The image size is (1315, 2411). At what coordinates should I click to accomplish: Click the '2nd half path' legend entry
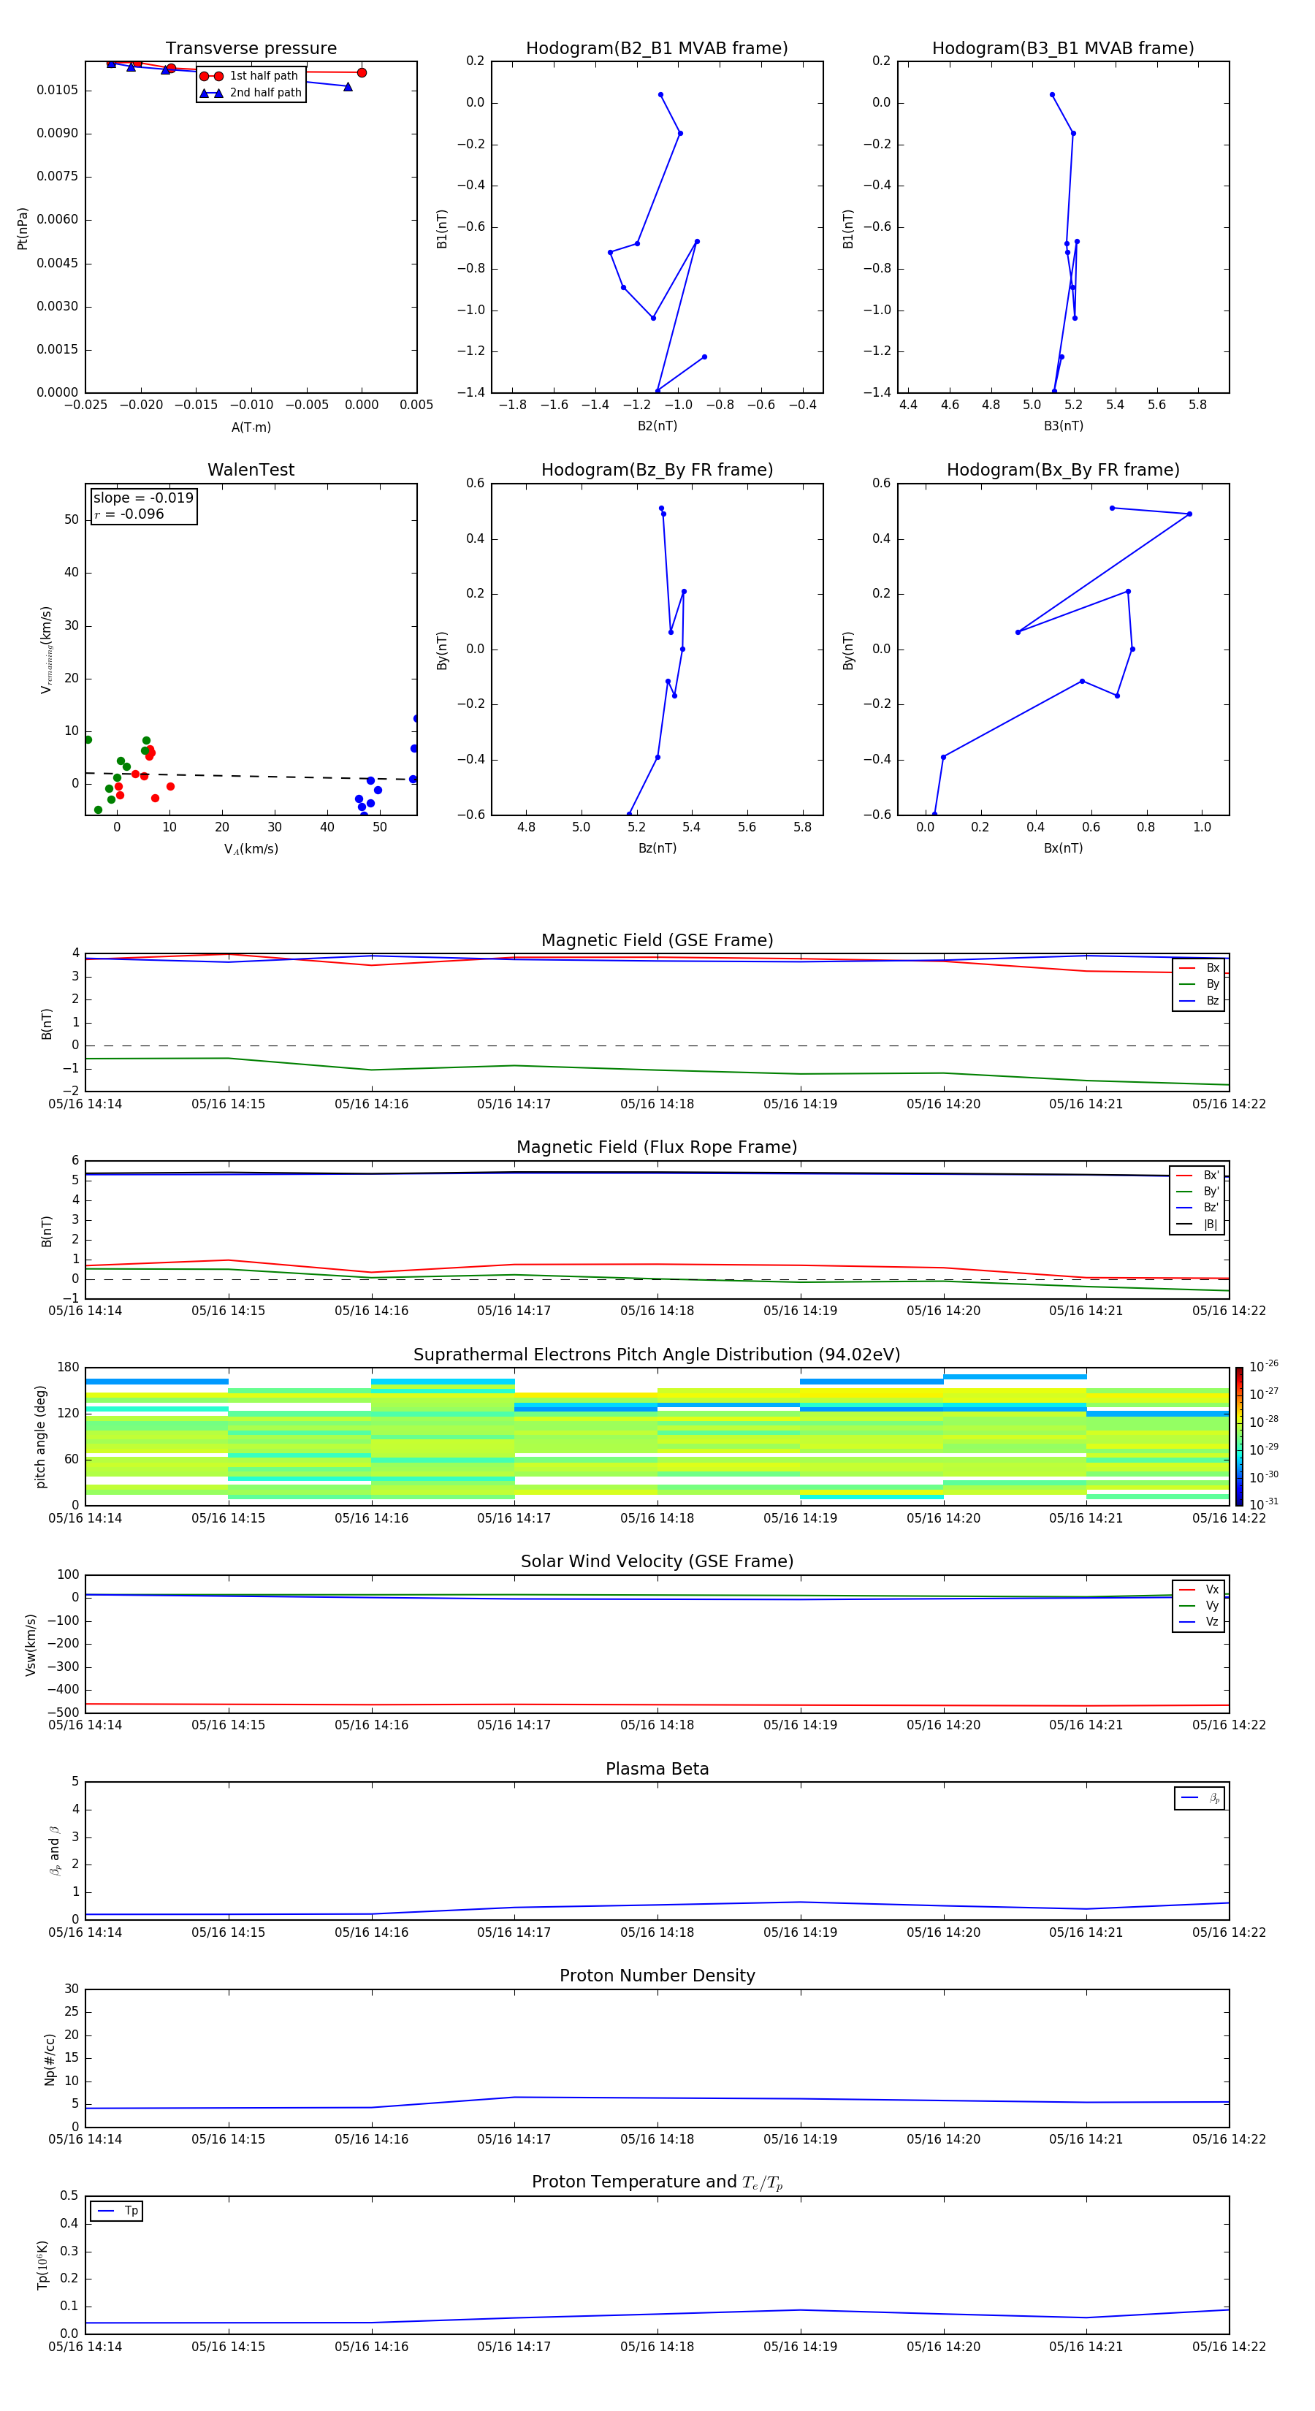click(250, 93)
